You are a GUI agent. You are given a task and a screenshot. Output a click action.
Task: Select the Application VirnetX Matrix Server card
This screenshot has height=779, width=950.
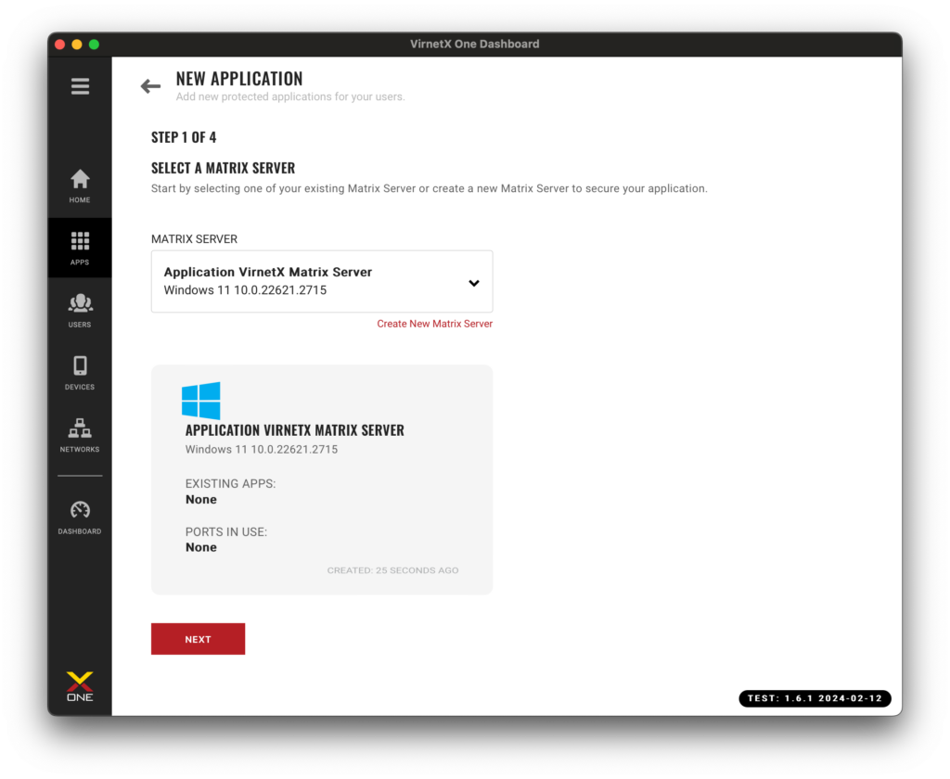[x=321, y=479]
